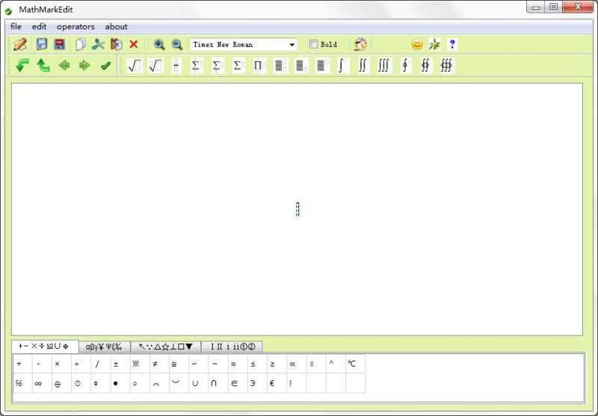The width and height of the screenshot is (598, 416).
Task: Insert the triple integral symbol
Action: pyautogui.click(x=383, y=66)
